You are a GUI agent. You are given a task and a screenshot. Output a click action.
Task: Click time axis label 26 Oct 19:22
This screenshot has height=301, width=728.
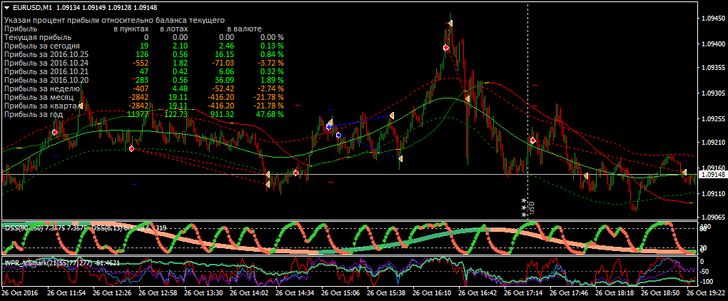706,293
